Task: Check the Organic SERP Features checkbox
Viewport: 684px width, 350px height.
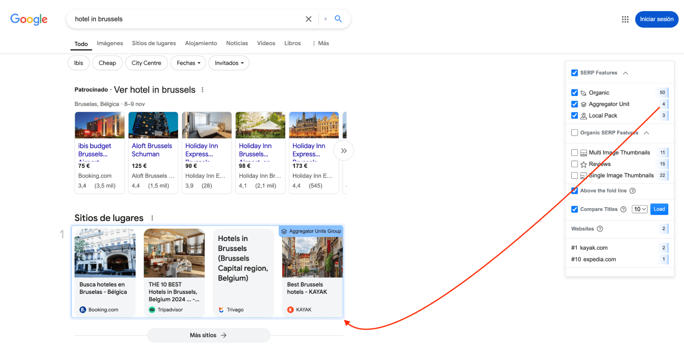Action: click(575, 133)
